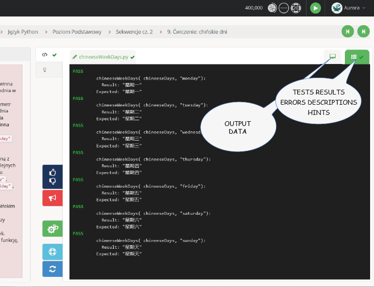Show the output data panel

pyautogui.click(x=332, y=57)
